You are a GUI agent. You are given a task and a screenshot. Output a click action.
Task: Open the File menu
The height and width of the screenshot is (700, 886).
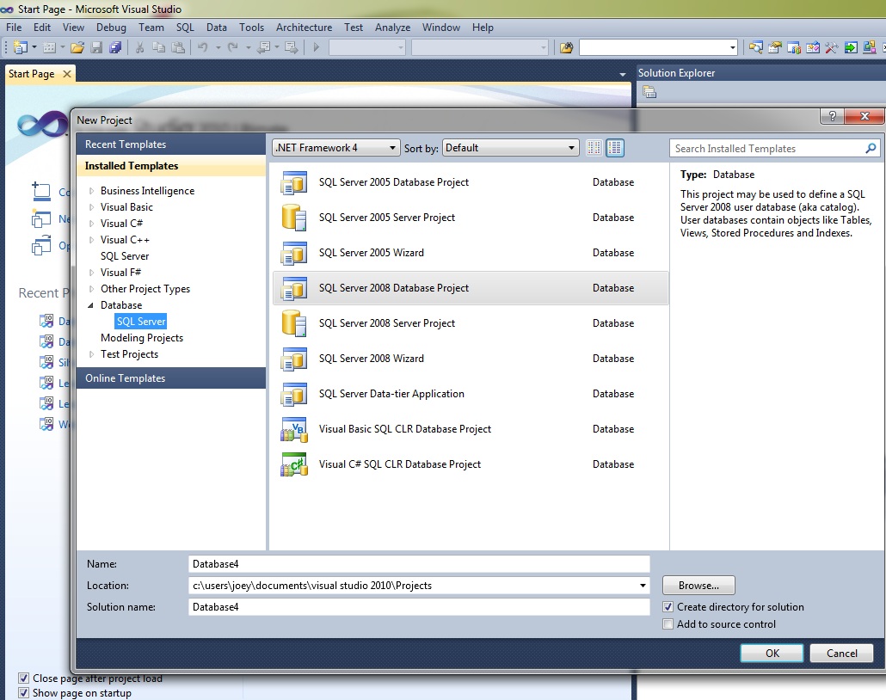(14, 28)
